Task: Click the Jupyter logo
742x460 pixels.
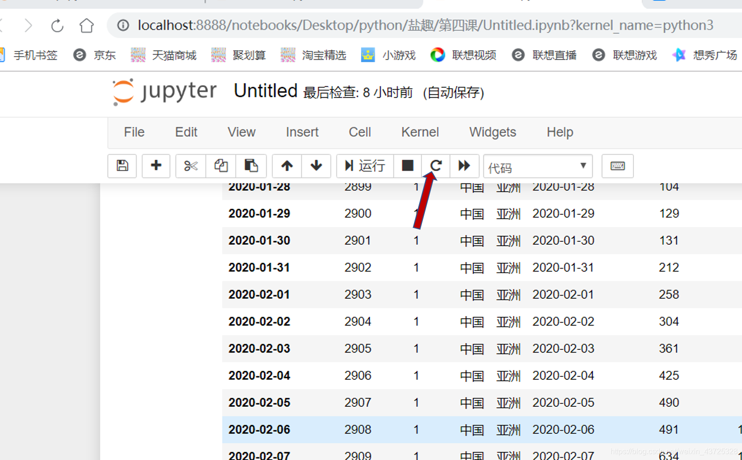Action: pyautogui.click(x=164, y=92)
